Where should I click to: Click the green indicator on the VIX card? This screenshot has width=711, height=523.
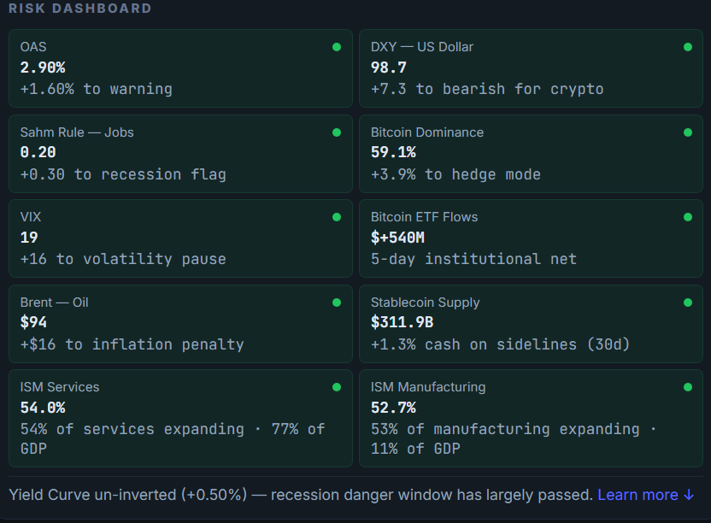click(337, 217)
